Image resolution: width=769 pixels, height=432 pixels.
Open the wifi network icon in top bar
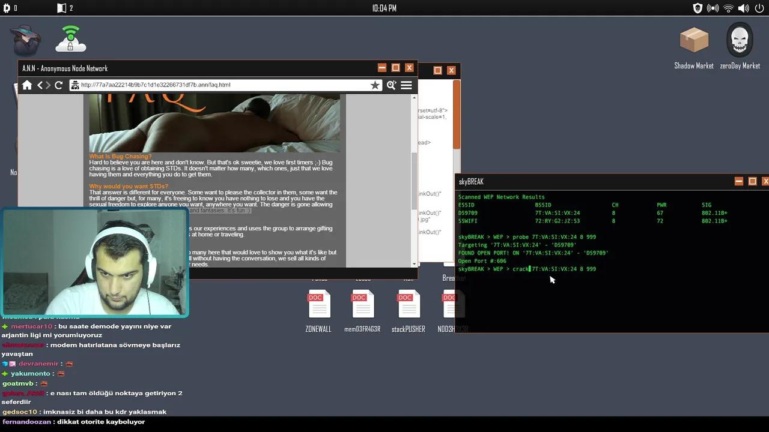729,8
